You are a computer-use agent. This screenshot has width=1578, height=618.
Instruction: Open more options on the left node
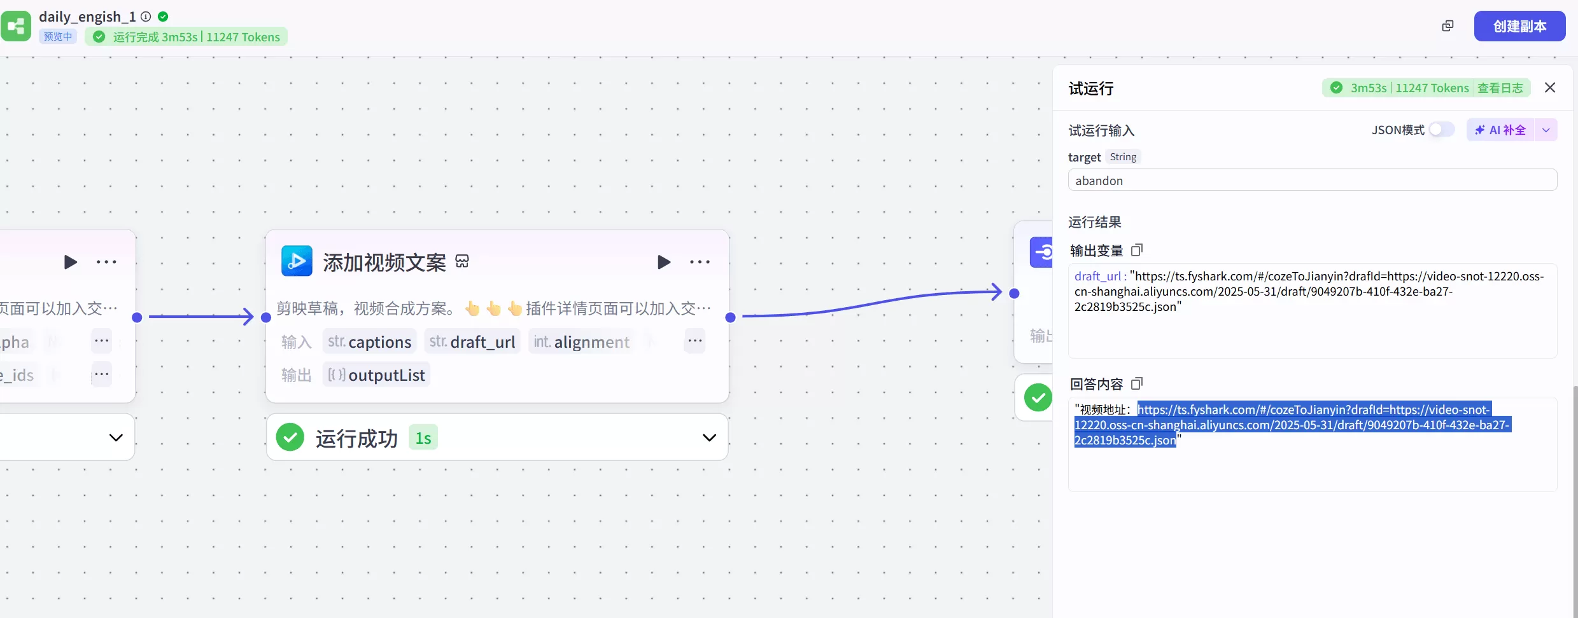click(x=106, y=262)
